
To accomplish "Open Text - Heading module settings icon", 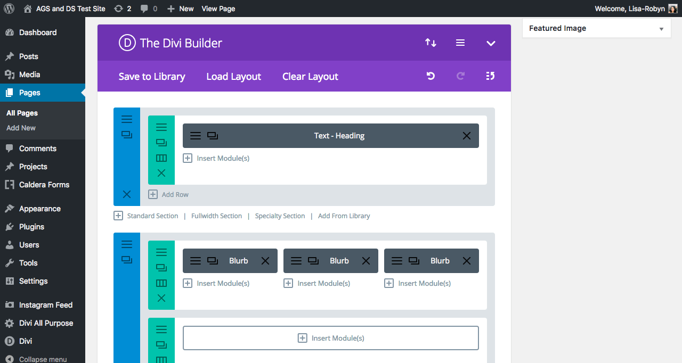I will 196,136.
